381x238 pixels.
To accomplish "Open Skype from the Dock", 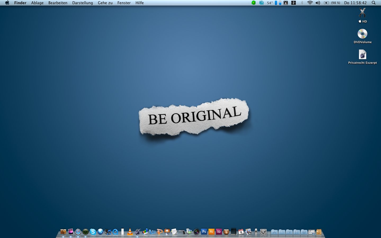I will (93, 232).
